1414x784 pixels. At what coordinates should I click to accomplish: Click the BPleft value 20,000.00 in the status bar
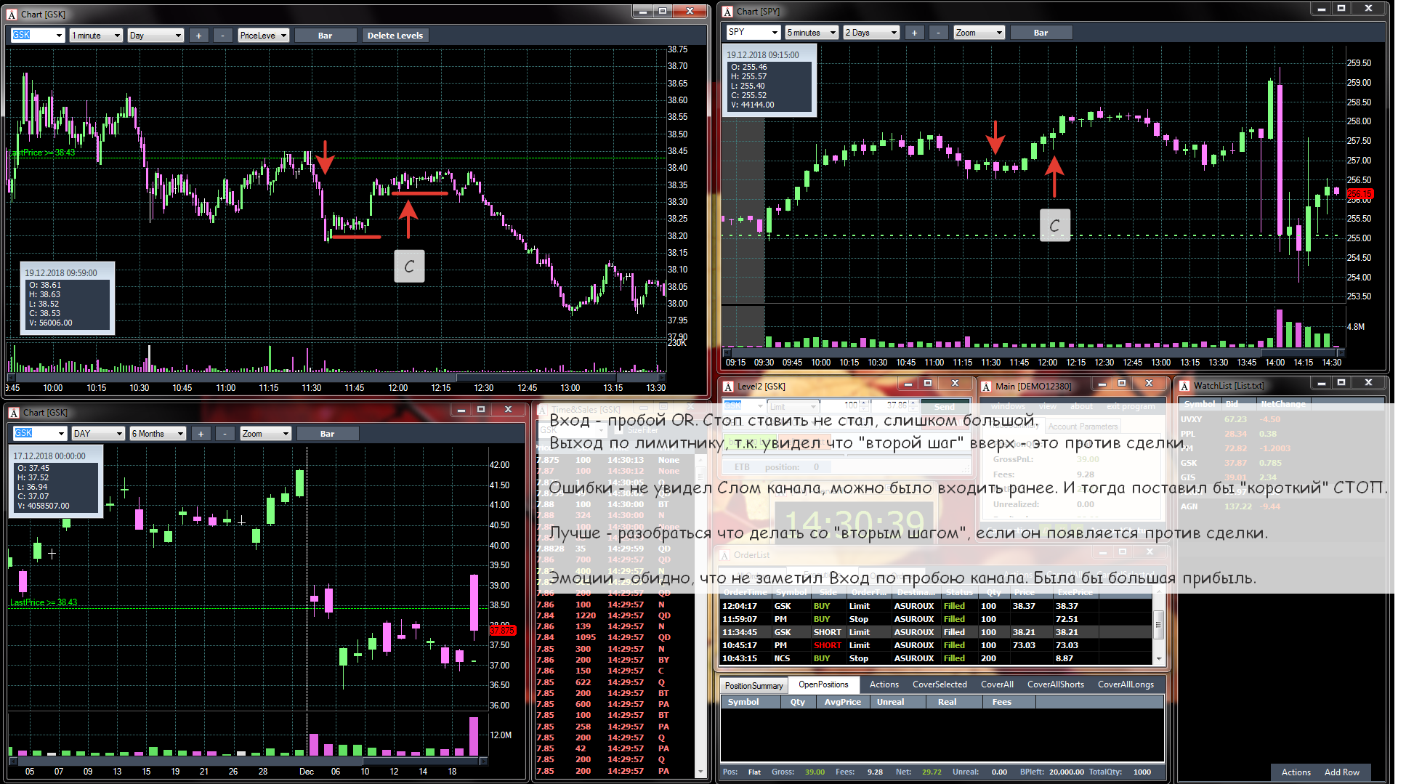pos(1066,772)
